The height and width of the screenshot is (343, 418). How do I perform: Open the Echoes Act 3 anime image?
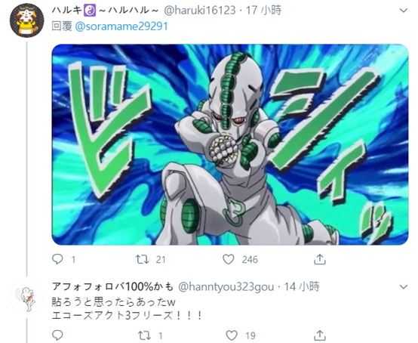230,144
